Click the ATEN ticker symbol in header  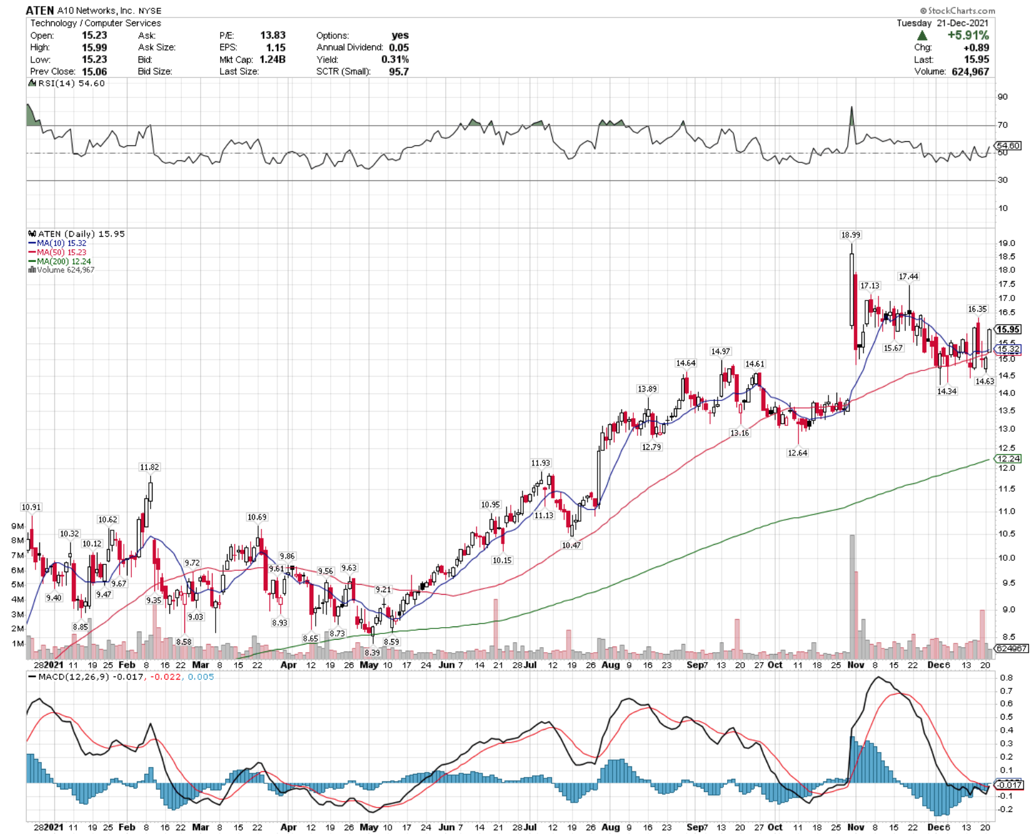(x=40, y=11)
